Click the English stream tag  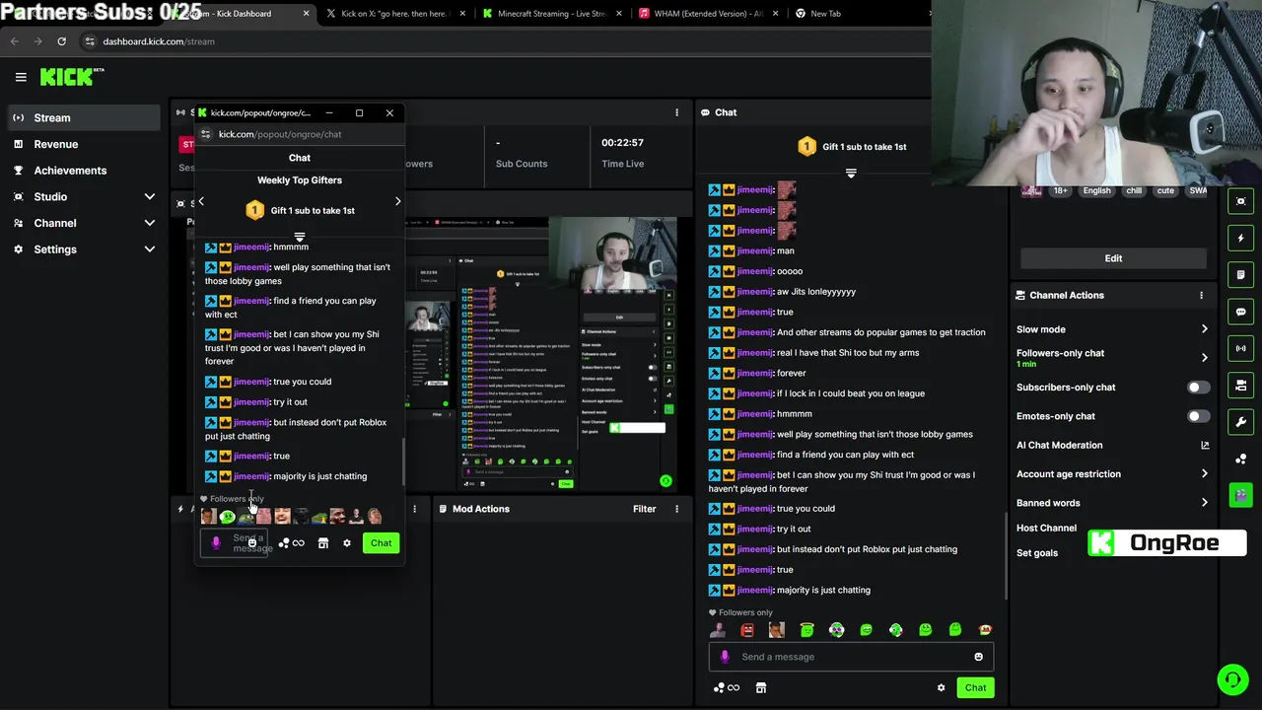click(1096, 190)
